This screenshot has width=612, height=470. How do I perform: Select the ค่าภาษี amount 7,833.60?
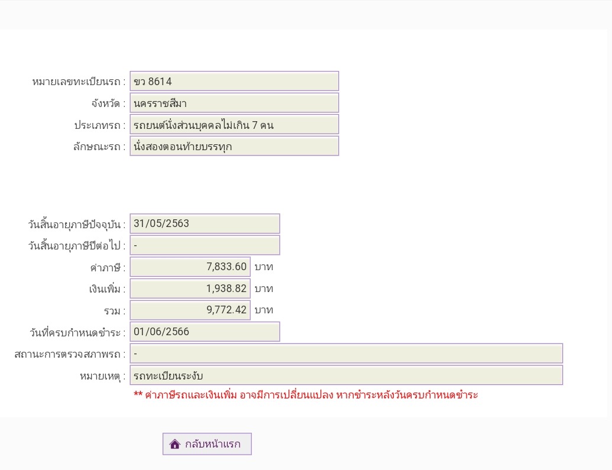coord(190,267)
